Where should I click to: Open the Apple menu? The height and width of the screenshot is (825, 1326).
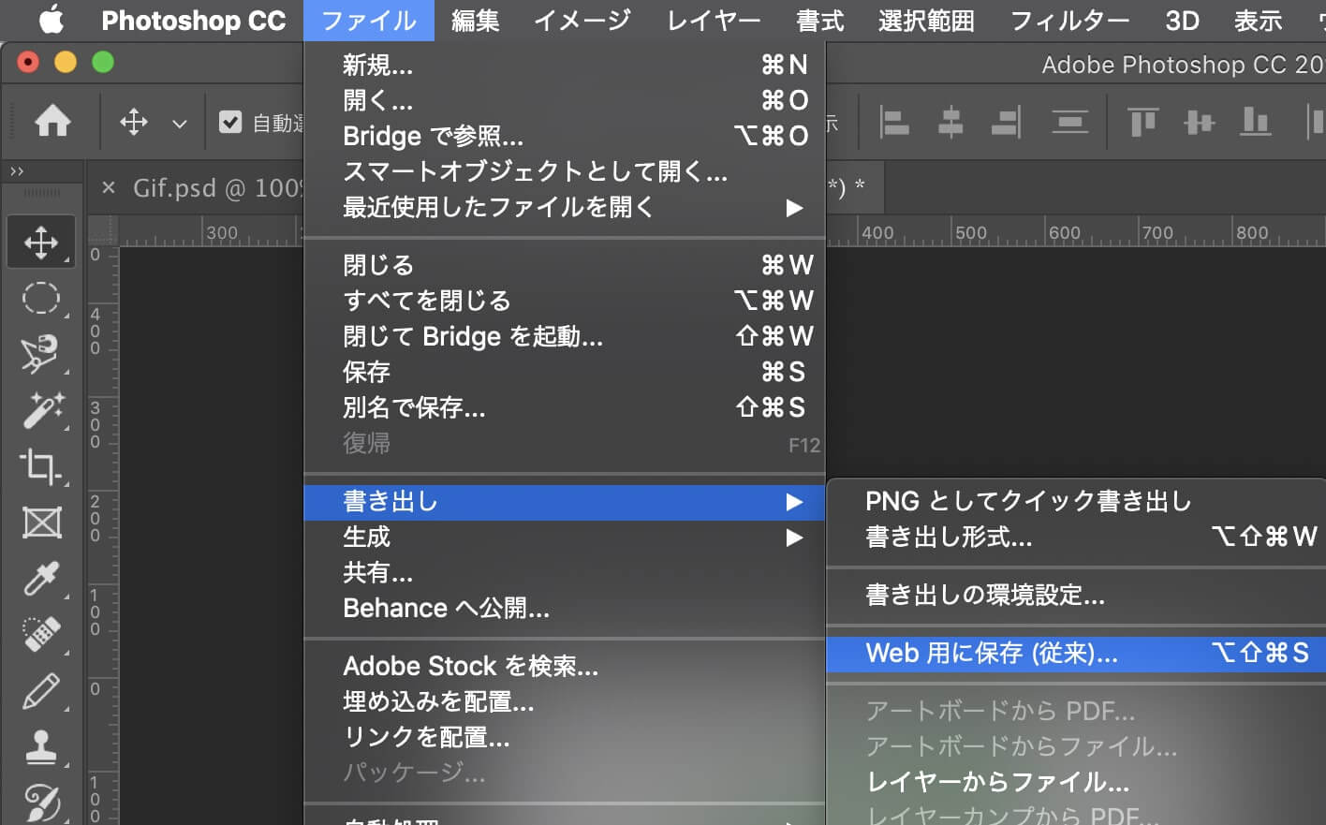pyautogui.click(x=52, y=20)
